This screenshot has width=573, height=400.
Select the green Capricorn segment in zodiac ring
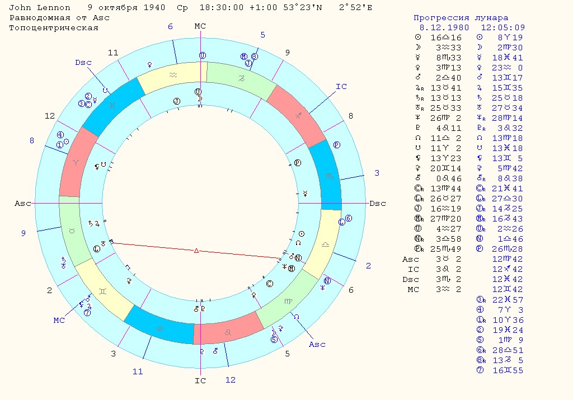click(242, 78)
